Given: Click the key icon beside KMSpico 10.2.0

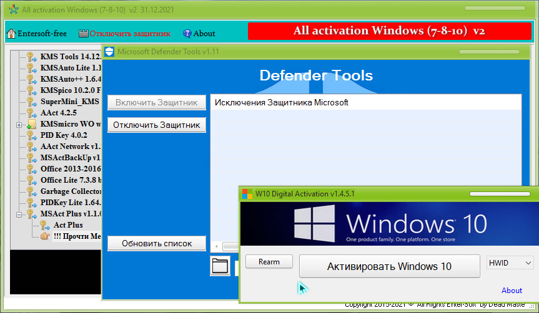Looking at the screenshot, I should (x=31, y=90).
